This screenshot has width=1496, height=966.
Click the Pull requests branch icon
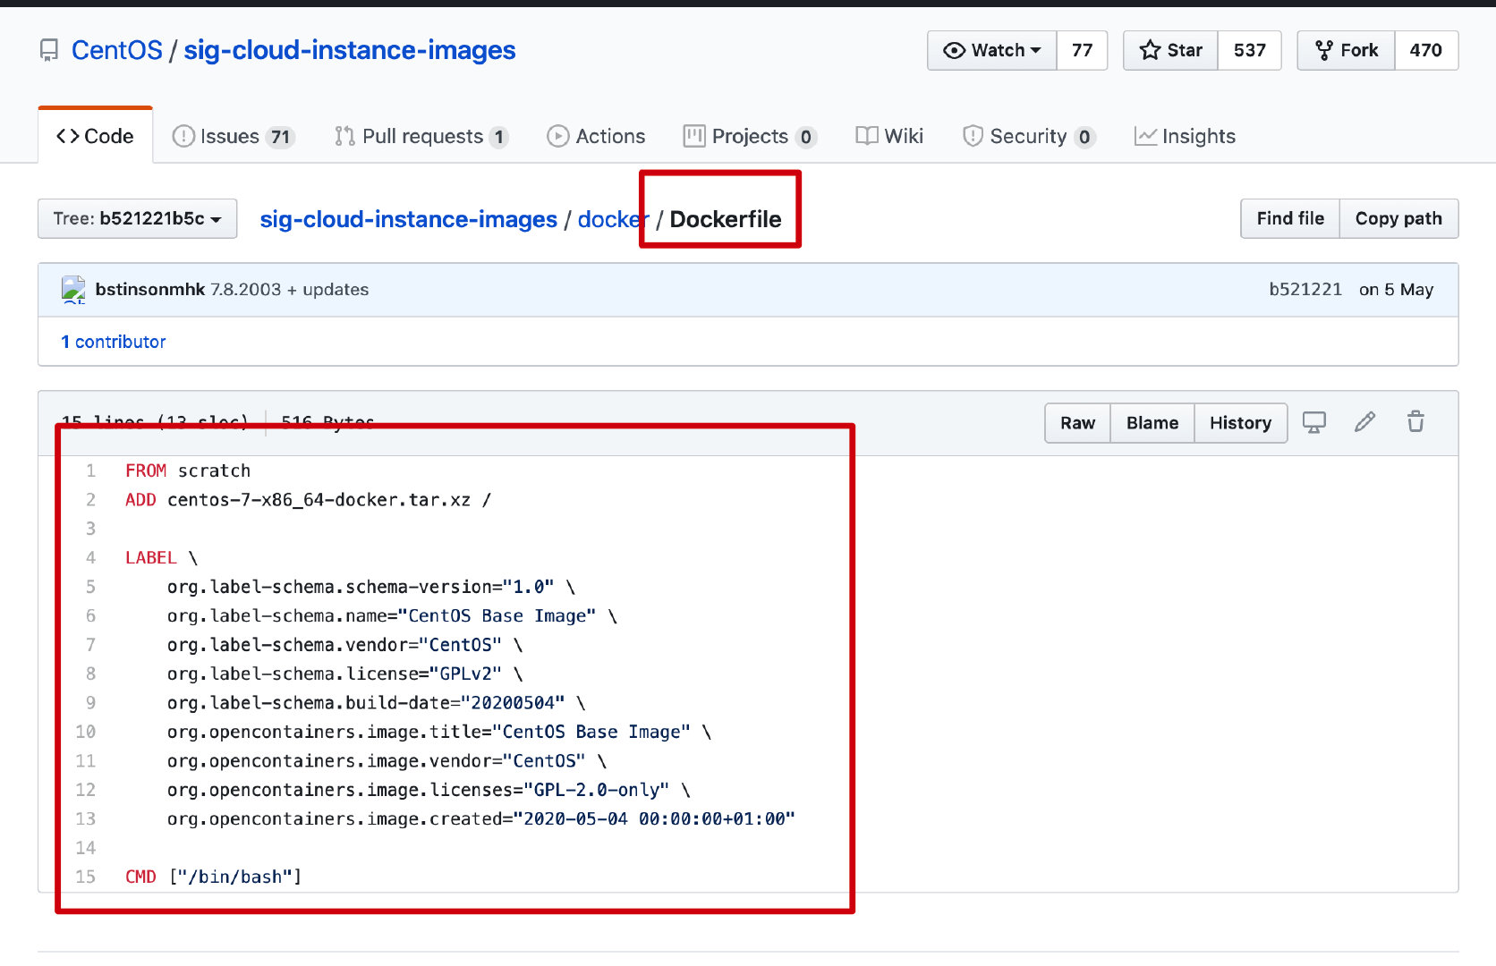pos(344,136)
